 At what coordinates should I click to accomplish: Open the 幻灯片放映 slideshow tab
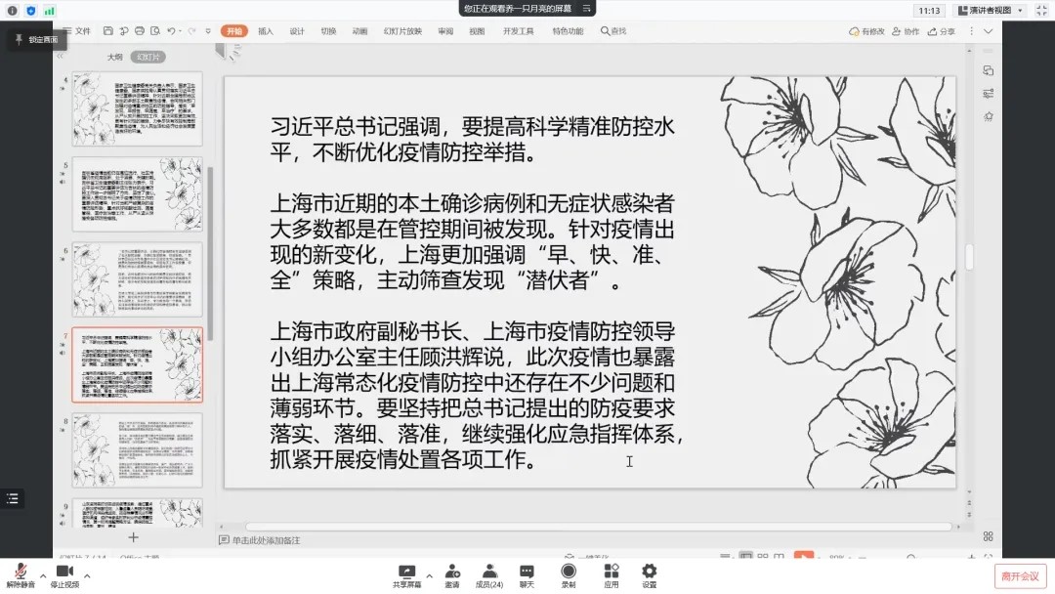pos(402,31)
